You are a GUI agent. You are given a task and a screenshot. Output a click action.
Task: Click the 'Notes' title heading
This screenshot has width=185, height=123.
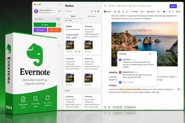click(69, 6)
